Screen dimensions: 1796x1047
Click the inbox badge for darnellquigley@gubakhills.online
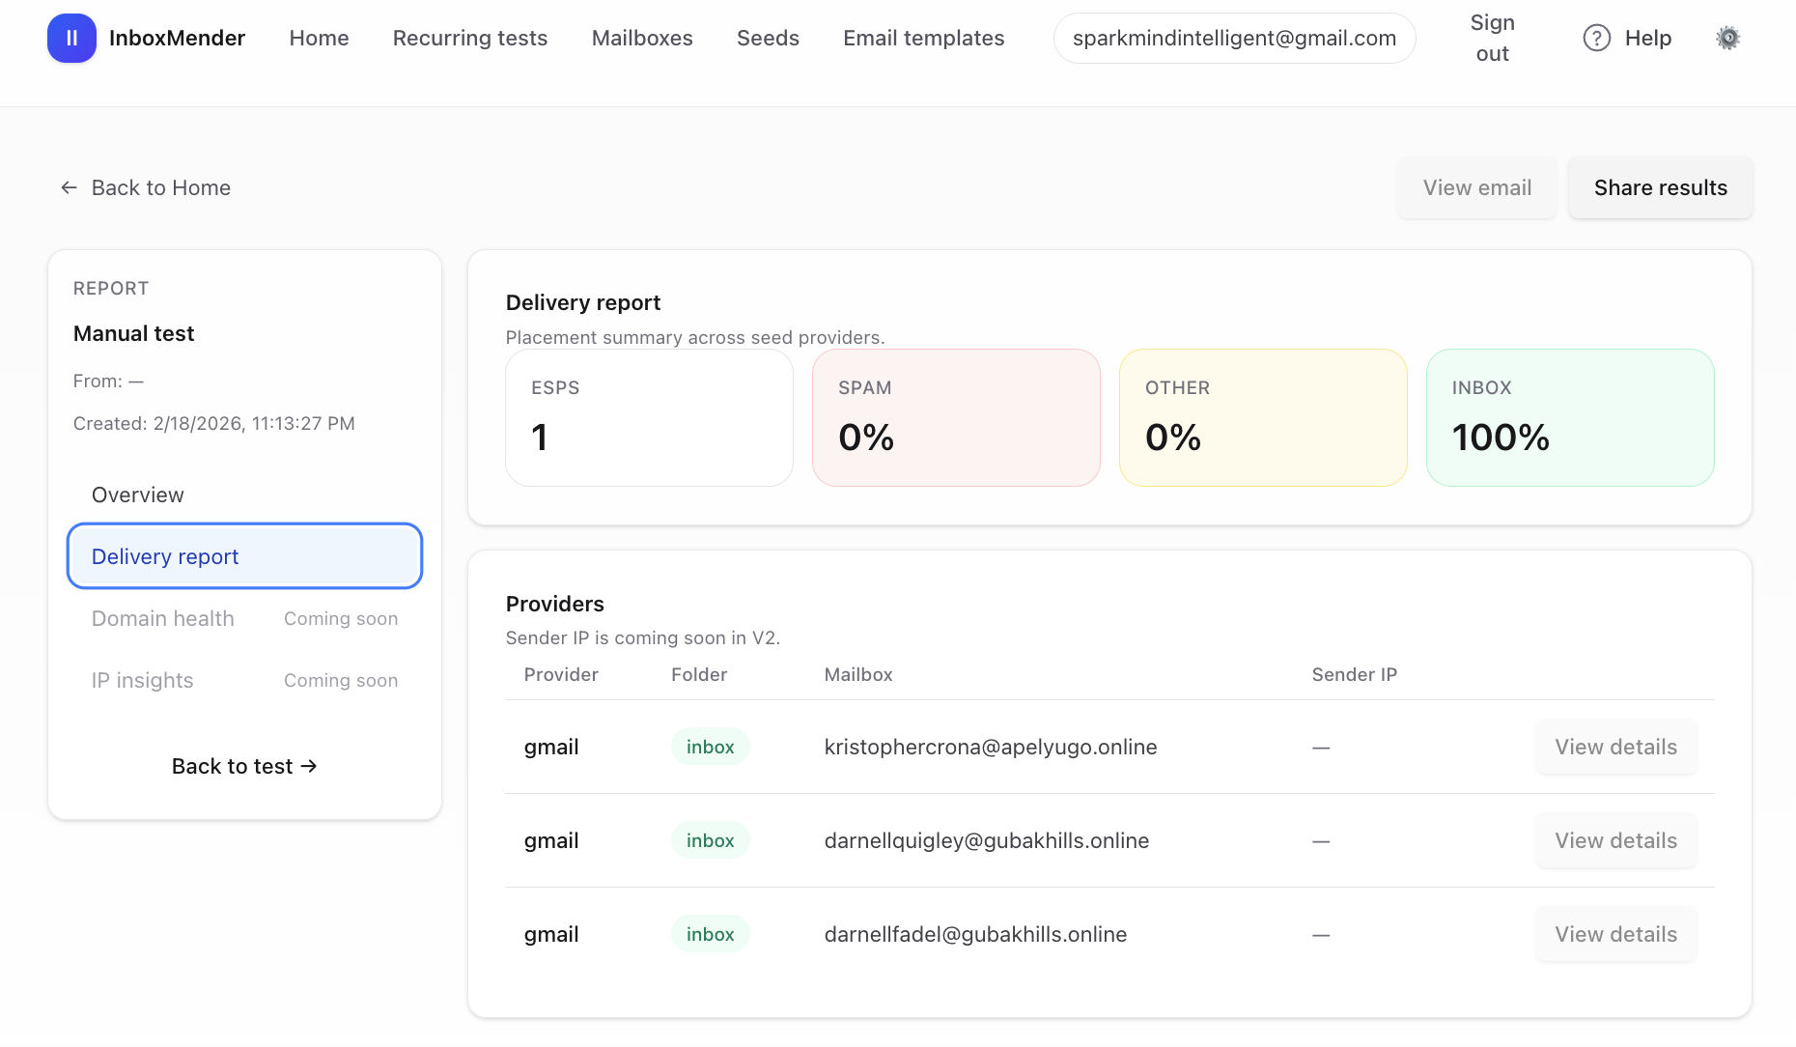pyautogui.click(x=710, y=840)
